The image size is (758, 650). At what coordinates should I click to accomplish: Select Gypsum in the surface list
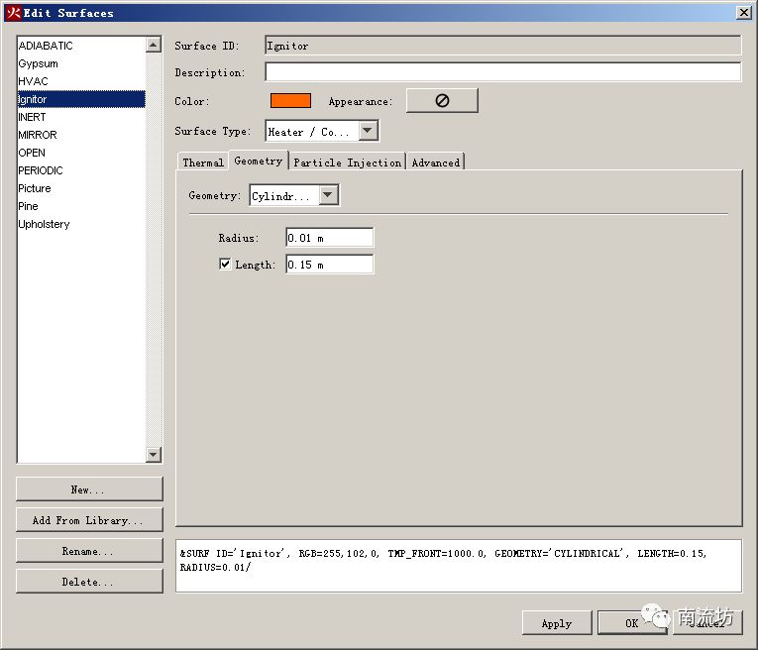tap(39, 63)
